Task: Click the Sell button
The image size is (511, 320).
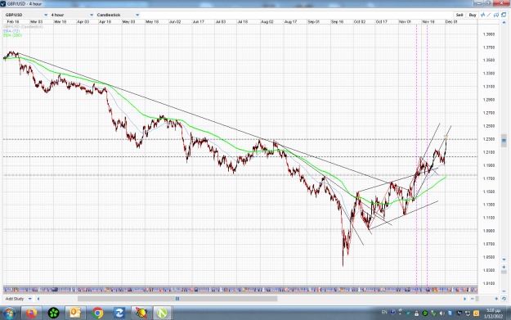Action: tap(459, 15)
